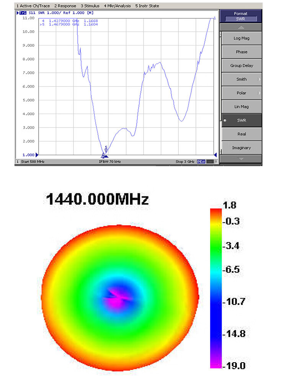Switch format to Lin Mag
The image size is (287, 376).
click(x=241, y=107)
